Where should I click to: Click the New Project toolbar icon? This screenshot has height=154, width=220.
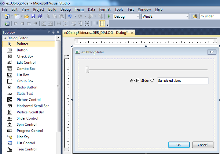[7, 16]
